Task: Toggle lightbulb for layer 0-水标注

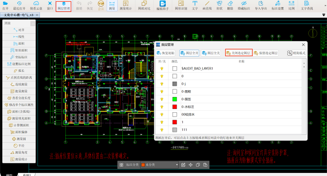Action: point(162,107)
